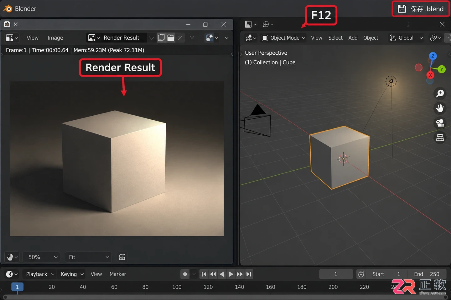Select the Cube object in the viewport
This screenshot has width=451, height=300.
340,157
